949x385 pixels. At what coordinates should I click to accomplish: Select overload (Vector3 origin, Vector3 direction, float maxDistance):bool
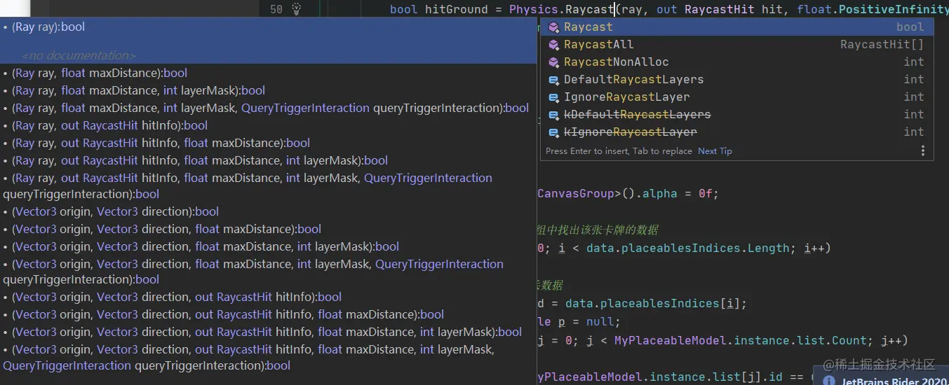pos(162,229)
